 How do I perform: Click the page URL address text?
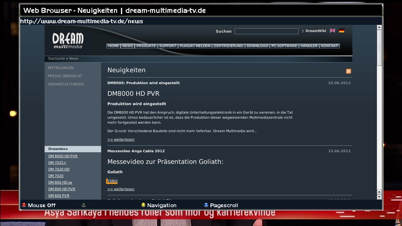click(82, 21)
